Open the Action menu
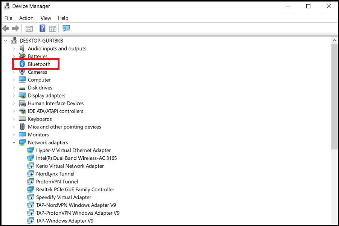 26,18
